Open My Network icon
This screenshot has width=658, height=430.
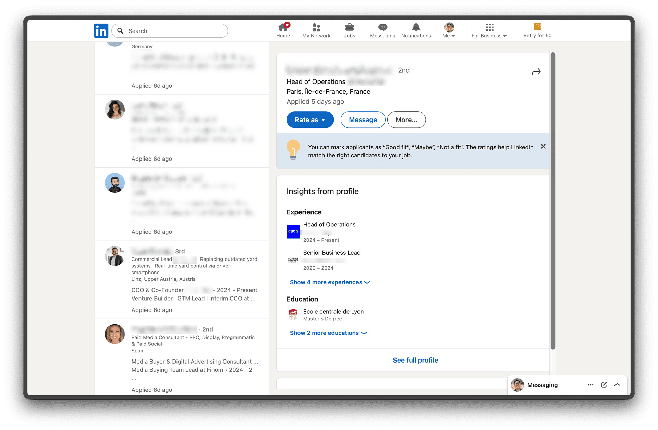pos(316,27)
